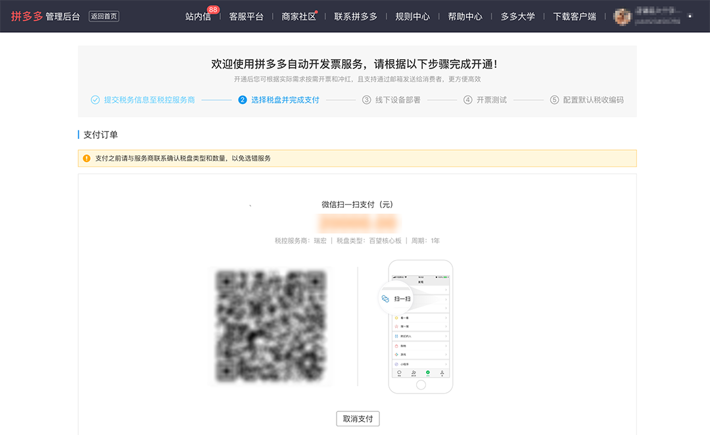
Task: Click 下载客户端 link
Action: point(574,16)
